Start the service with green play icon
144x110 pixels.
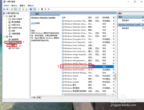pos(39,9)
